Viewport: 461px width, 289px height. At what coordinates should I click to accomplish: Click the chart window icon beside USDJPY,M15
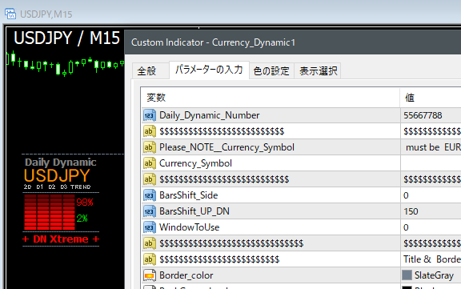click(10, 14)
